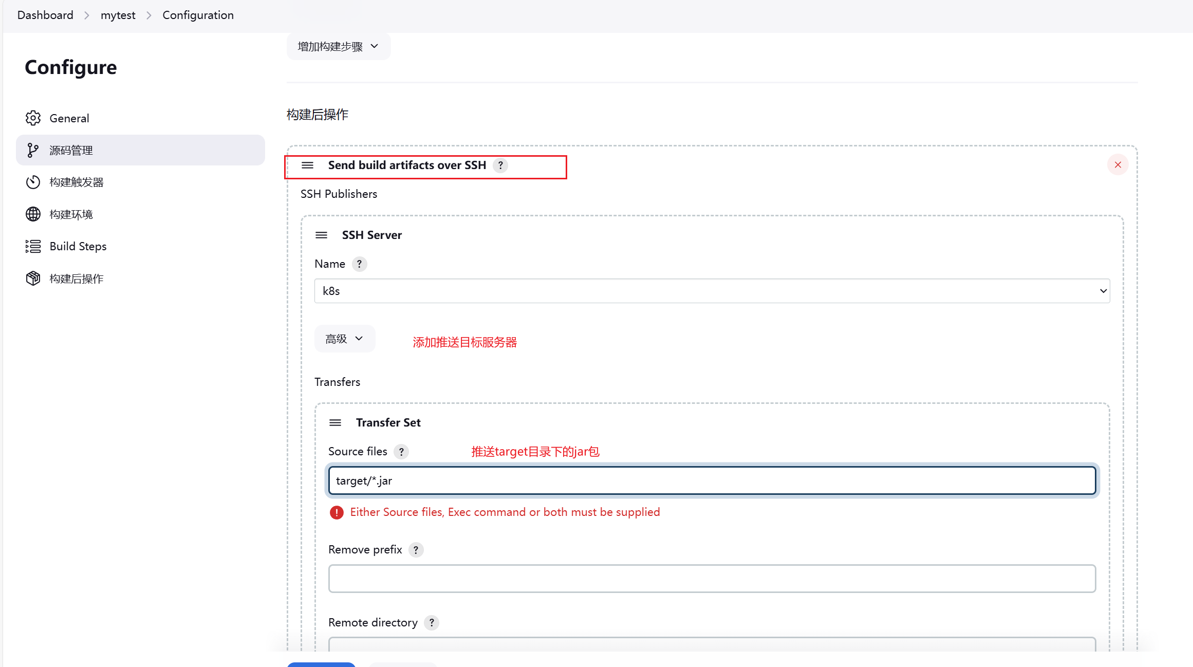This screenshot has height=667, width=1193.
Task: Open help for the Name field
Action: pyautogui.click(x=359, y=264)
